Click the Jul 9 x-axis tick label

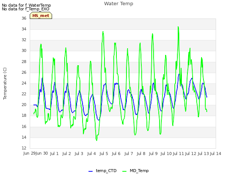(x=153, y=154)
